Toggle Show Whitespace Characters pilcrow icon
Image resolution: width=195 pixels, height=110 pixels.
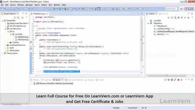[108, 9]
